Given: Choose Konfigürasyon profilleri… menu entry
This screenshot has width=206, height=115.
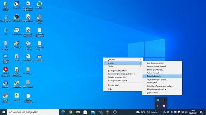Looking at the screenshot, I should (x=123, y=71).
